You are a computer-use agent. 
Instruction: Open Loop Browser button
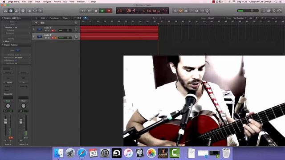[274, 11]
